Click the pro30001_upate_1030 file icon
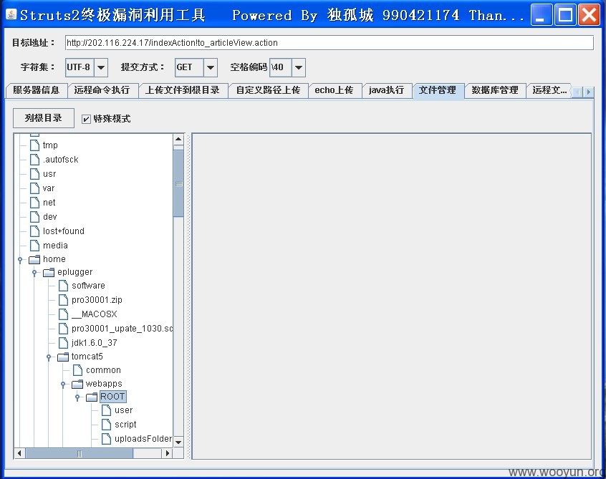 [x=63, y=329]
